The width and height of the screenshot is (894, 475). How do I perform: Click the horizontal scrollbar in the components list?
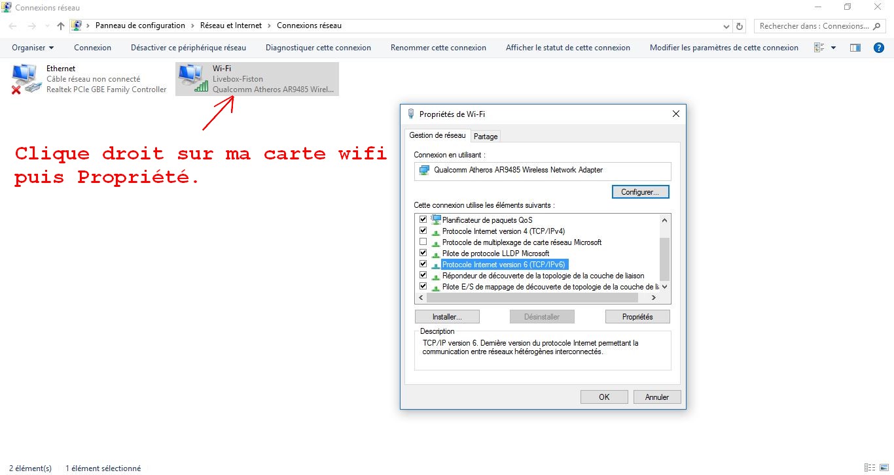click(532, 297)
